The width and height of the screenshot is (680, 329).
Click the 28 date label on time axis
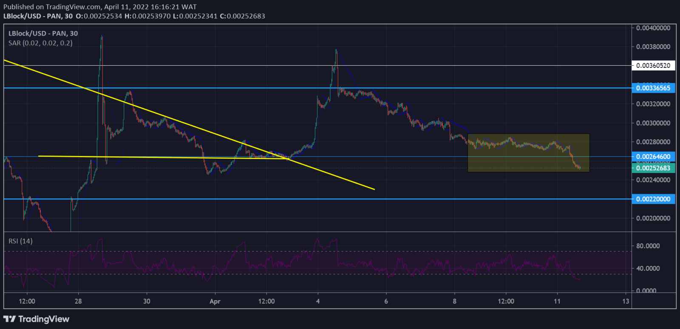(78, 301)
